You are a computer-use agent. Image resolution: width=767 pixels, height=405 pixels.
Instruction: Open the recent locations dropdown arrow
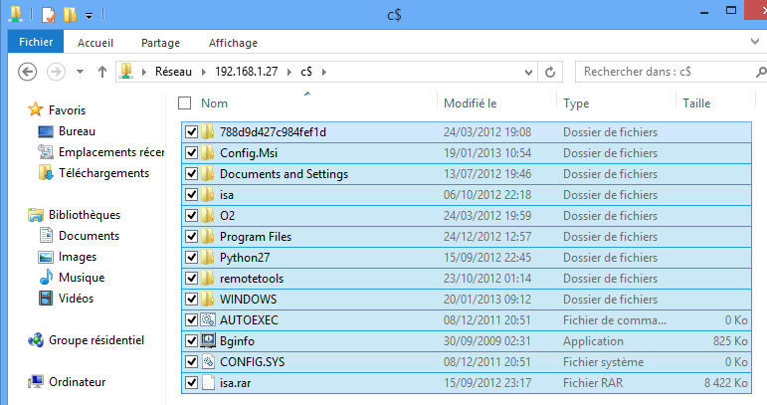click(x=79, y=72)
